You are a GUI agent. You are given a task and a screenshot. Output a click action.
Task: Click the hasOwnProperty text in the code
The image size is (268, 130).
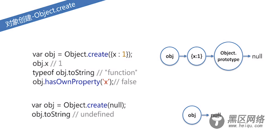72,82
